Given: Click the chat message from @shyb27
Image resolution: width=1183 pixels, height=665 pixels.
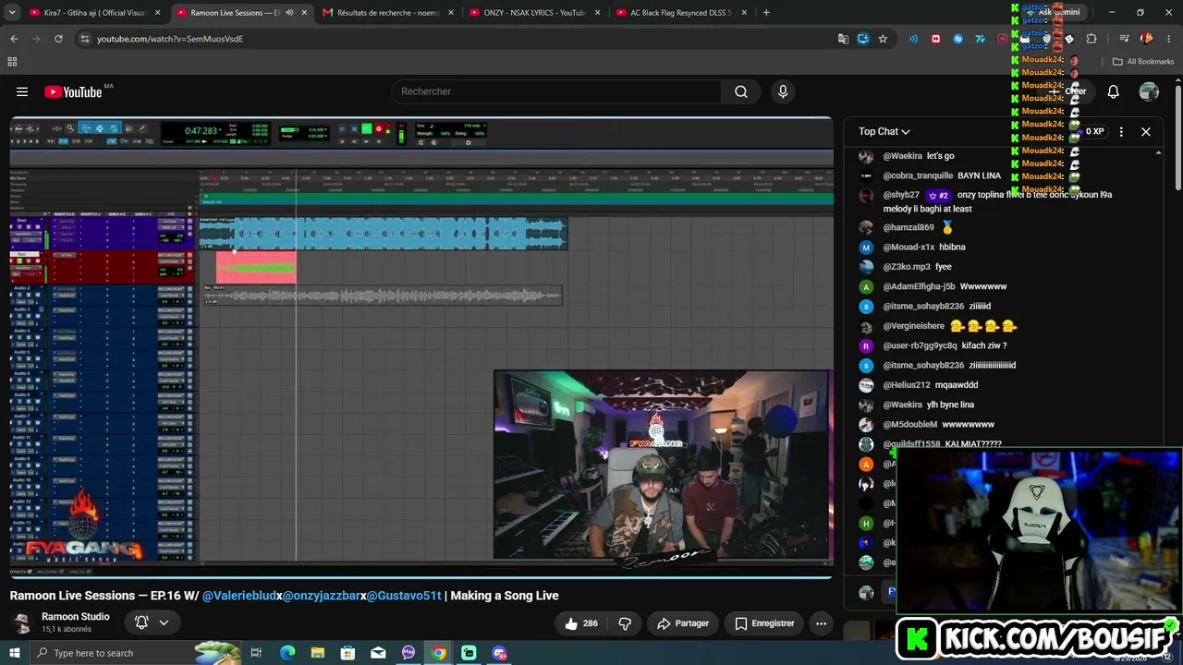Looking at the screenshot, I should 998,201.
